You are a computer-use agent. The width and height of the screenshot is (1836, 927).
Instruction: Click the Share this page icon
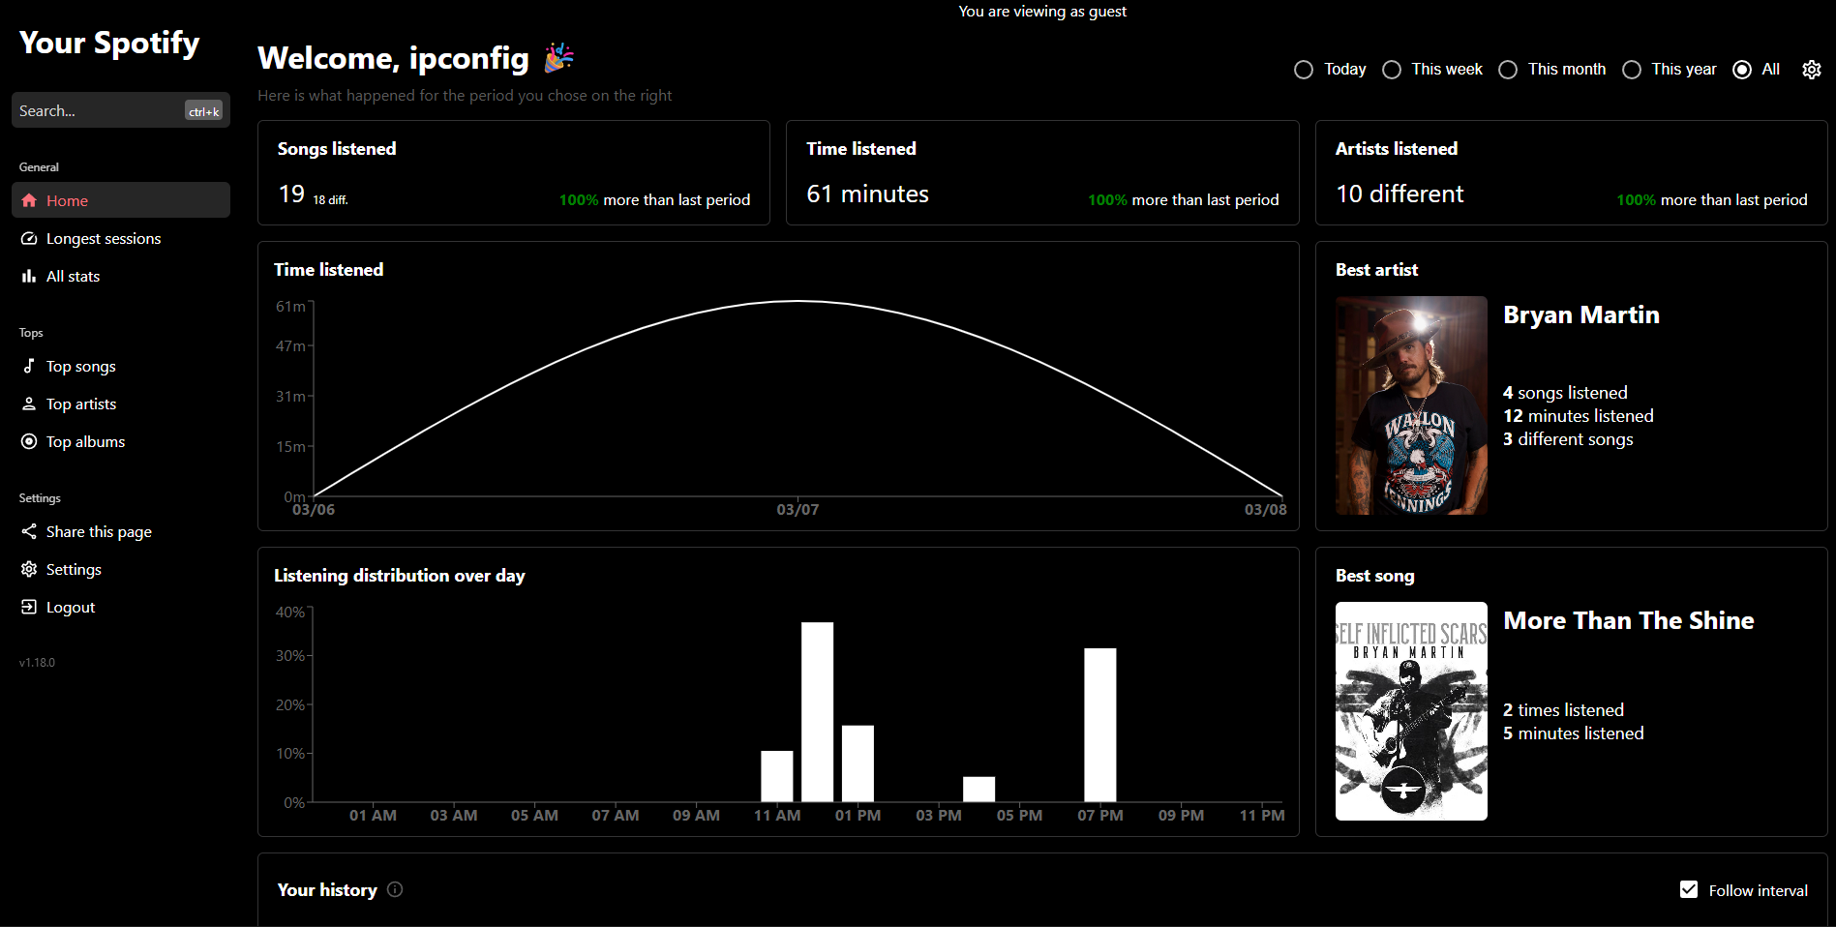tap(29, 531)
